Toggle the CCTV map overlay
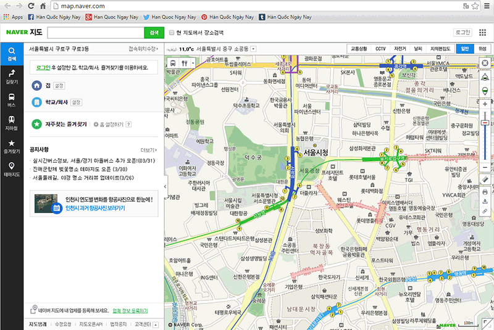494x330 pixels. click(380, 48)
